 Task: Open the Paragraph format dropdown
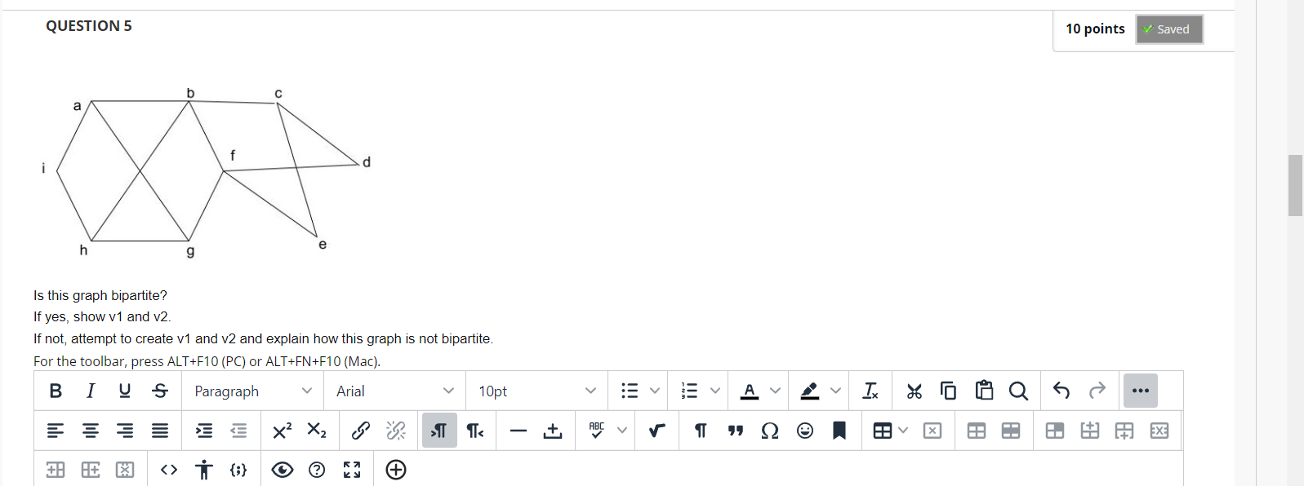click(x=253, y=391)
